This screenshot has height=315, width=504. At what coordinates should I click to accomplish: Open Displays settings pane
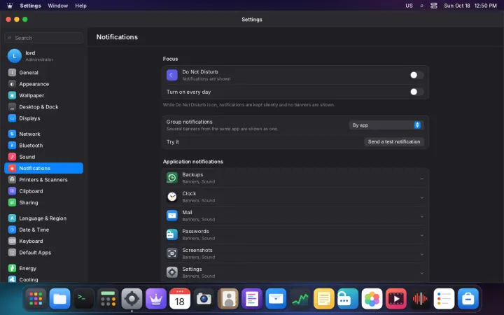click(43, 118)
